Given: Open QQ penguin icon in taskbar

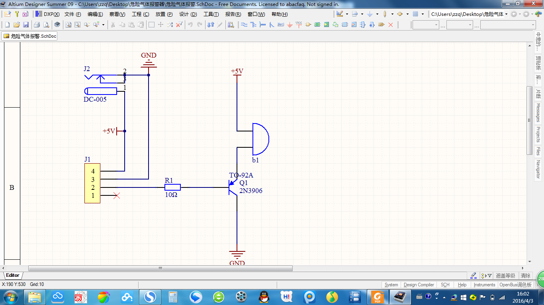Looking at the screenshot, I should [x=263, y=297].
